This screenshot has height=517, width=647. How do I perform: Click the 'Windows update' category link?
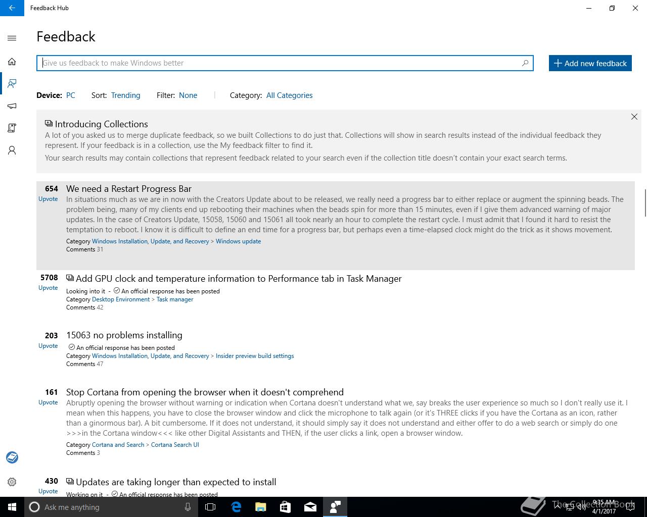[238, 241]
